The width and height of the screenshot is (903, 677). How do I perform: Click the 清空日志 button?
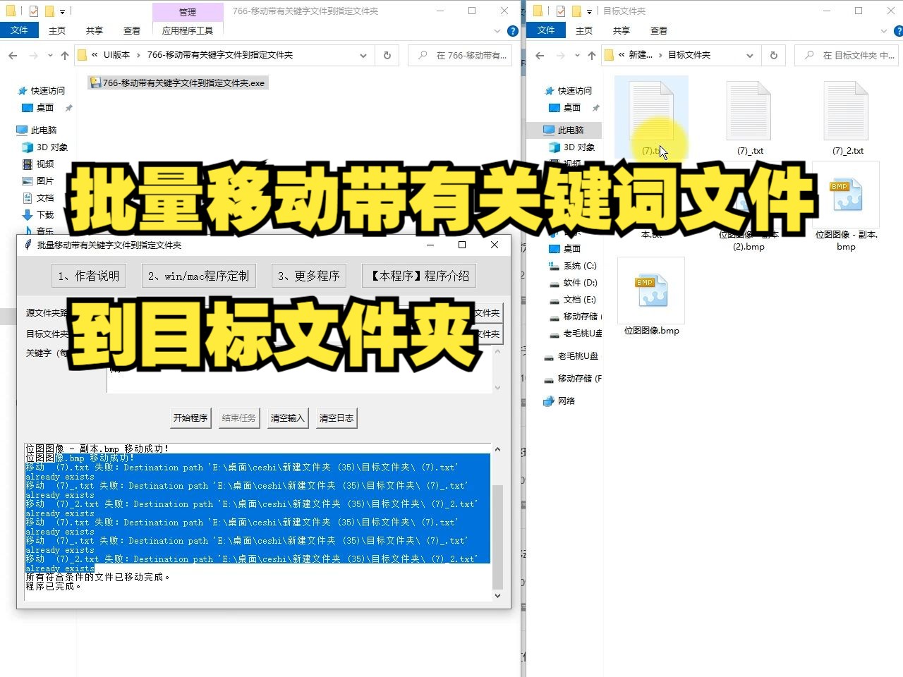(337, 417)
